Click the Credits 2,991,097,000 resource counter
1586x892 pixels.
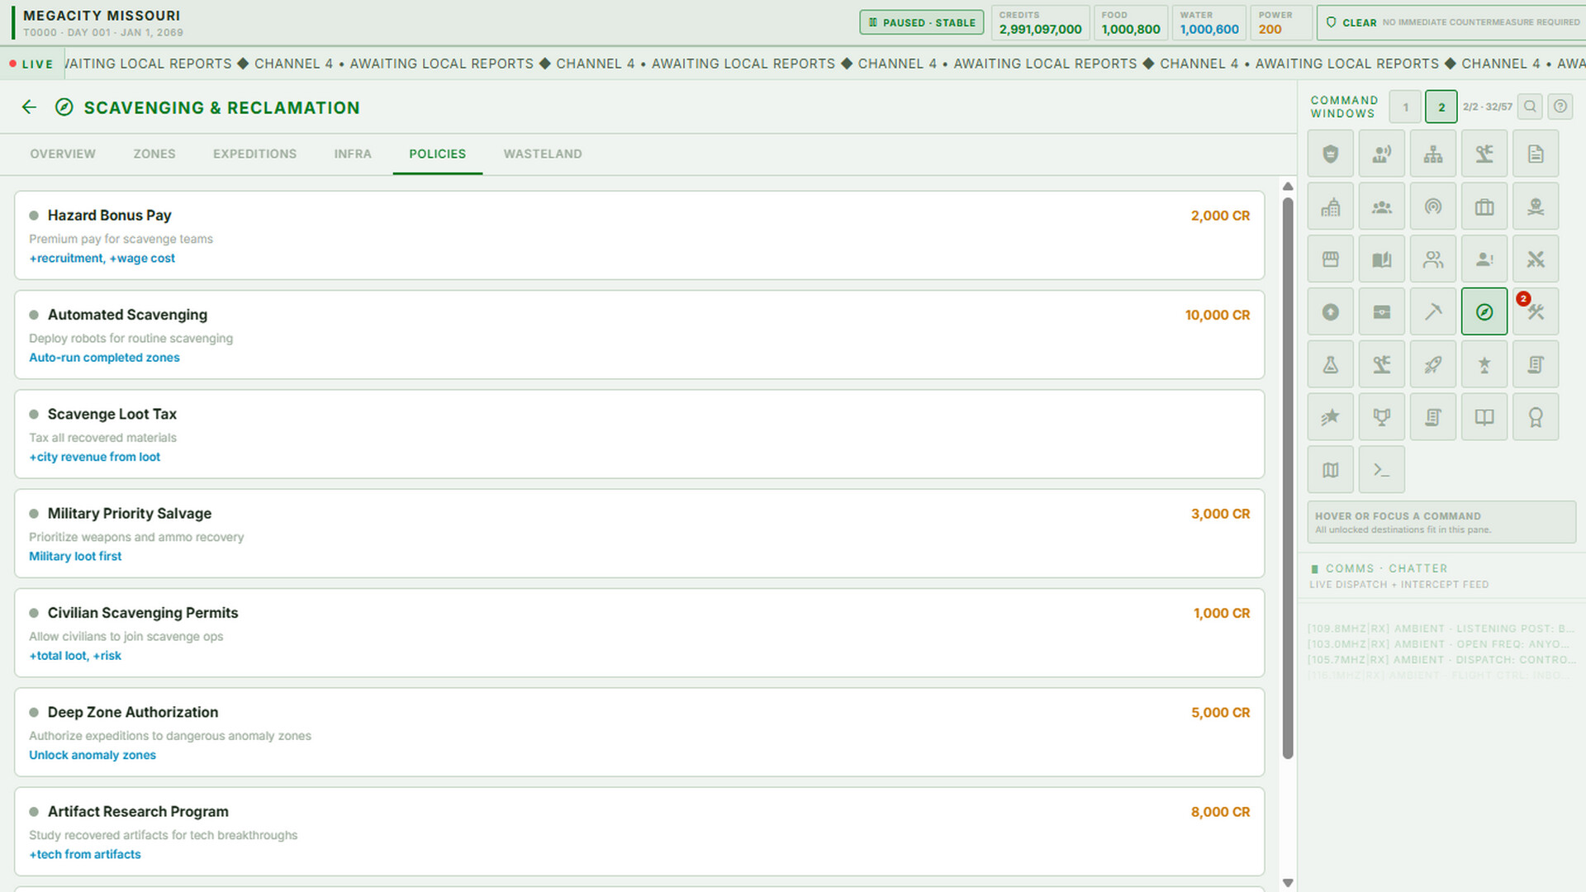click(1040, 22)
